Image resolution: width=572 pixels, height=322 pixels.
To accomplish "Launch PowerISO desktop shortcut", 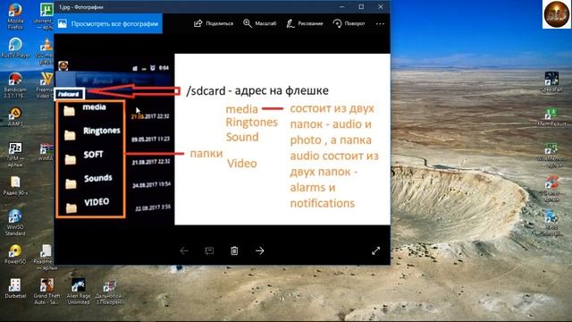I will point(15,254).
